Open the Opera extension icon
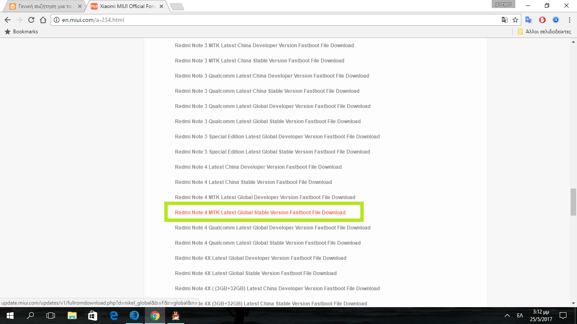Image resolution: width=577 pixels, height=324 pixels. coord(542,20)
